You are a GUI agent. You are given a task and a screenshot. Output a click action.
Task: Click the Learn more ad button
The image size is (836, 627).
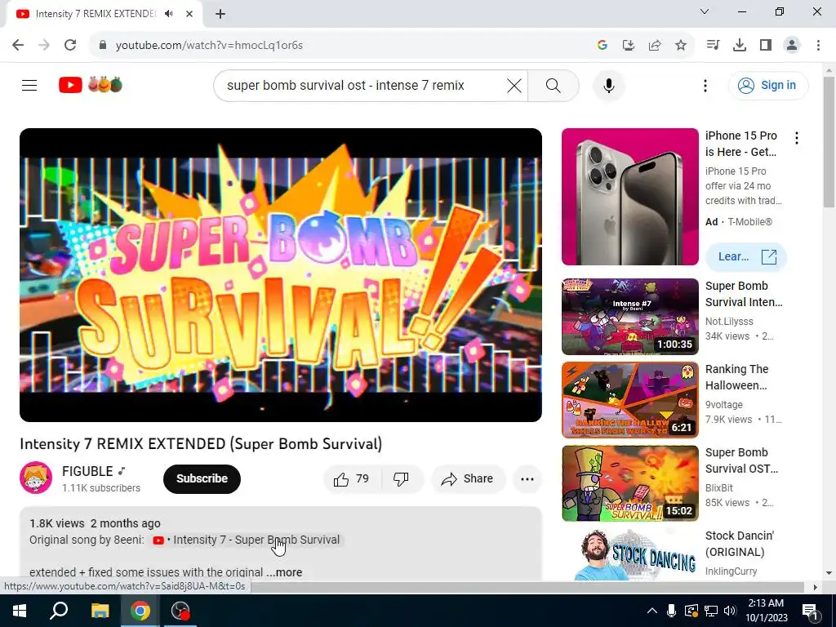pyautogui.click(x=745, y=257)
